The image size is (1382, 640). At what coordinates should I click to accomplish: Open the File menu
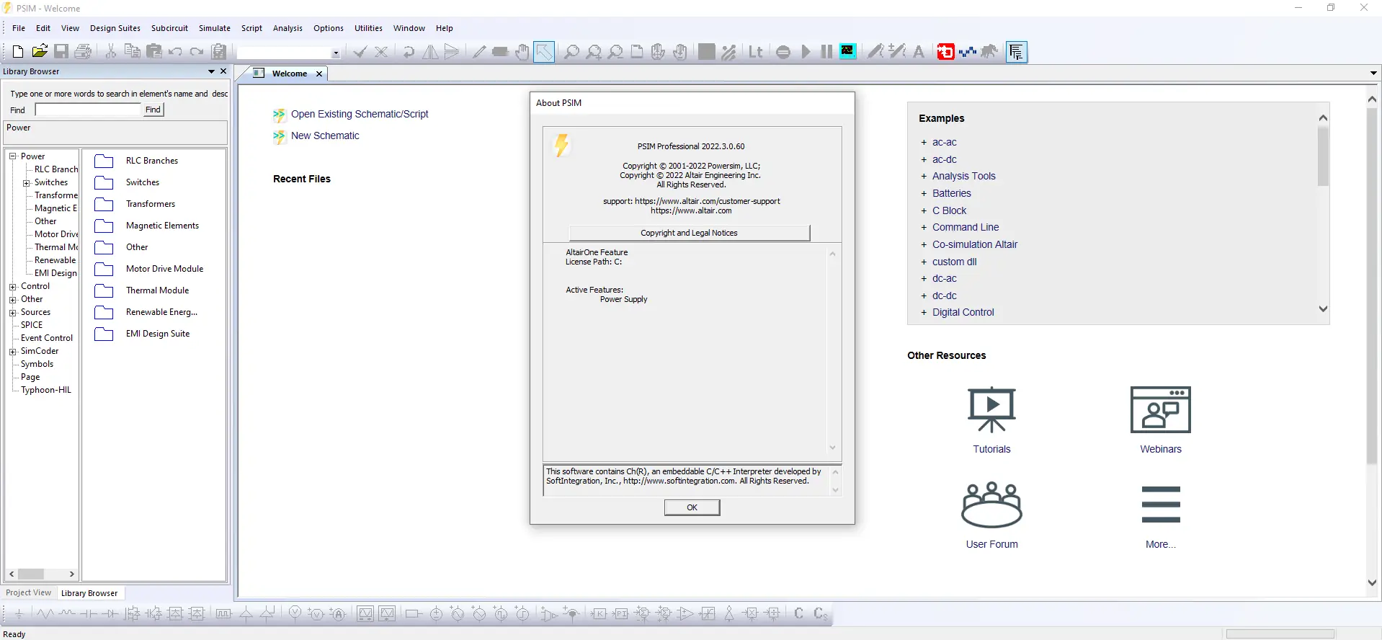19,28
